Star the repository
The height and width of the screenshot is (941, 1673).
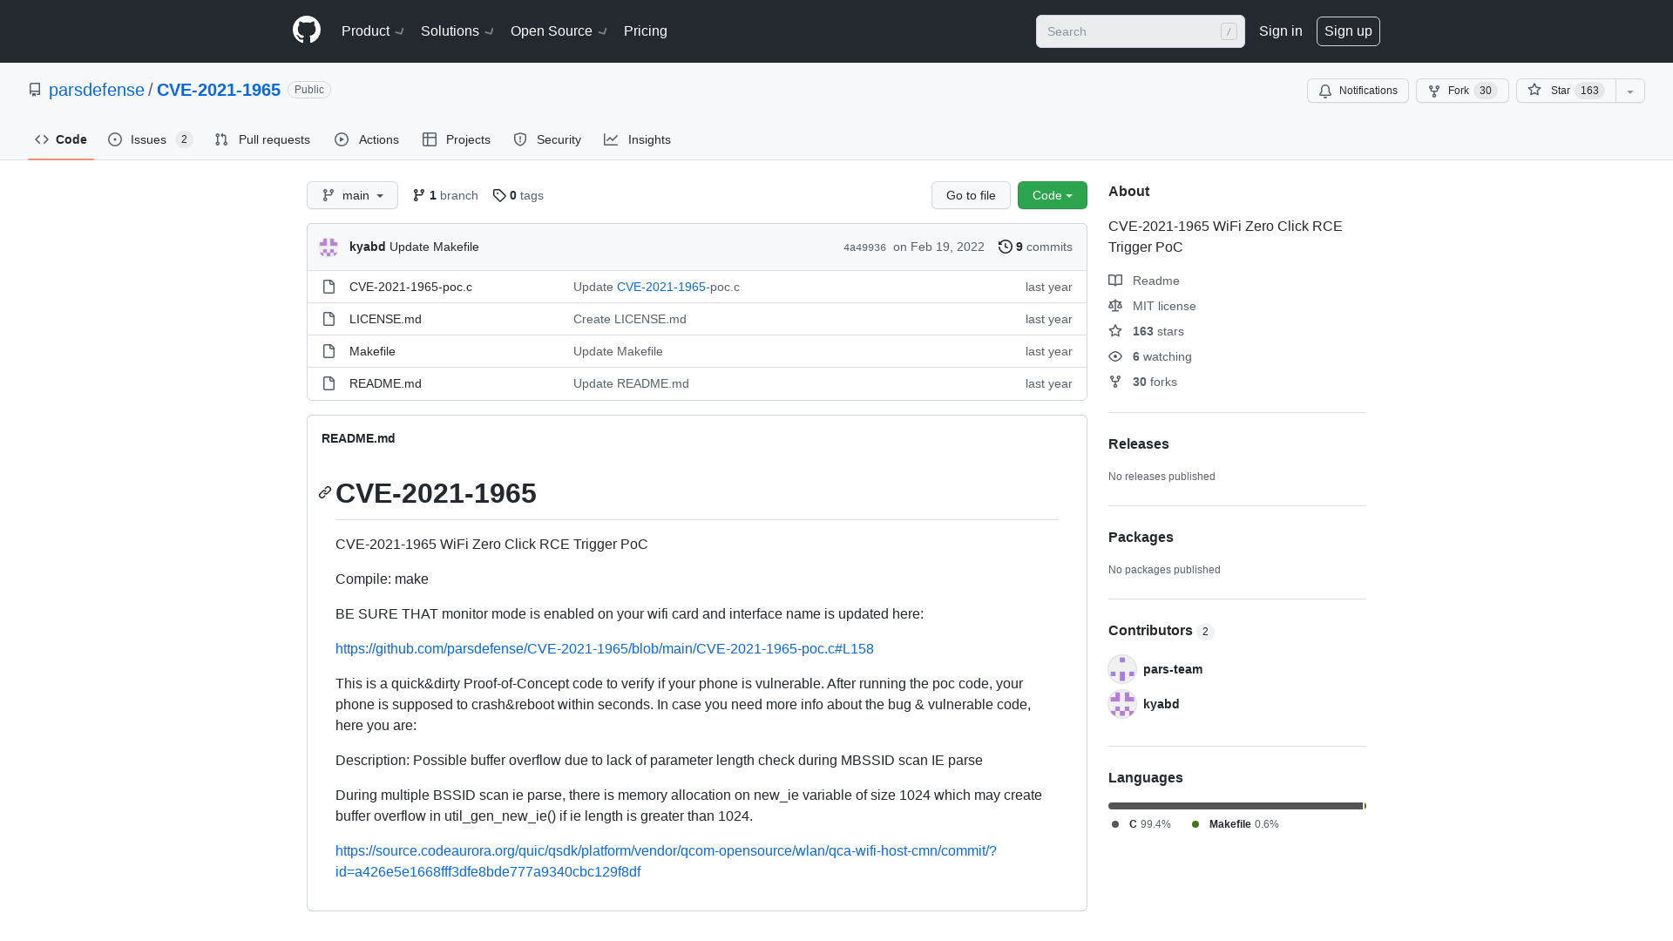tap(1566, 91)
